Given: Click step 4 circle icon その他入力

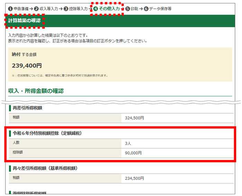Looking at the screenshot, I should [x=96, y=9].
